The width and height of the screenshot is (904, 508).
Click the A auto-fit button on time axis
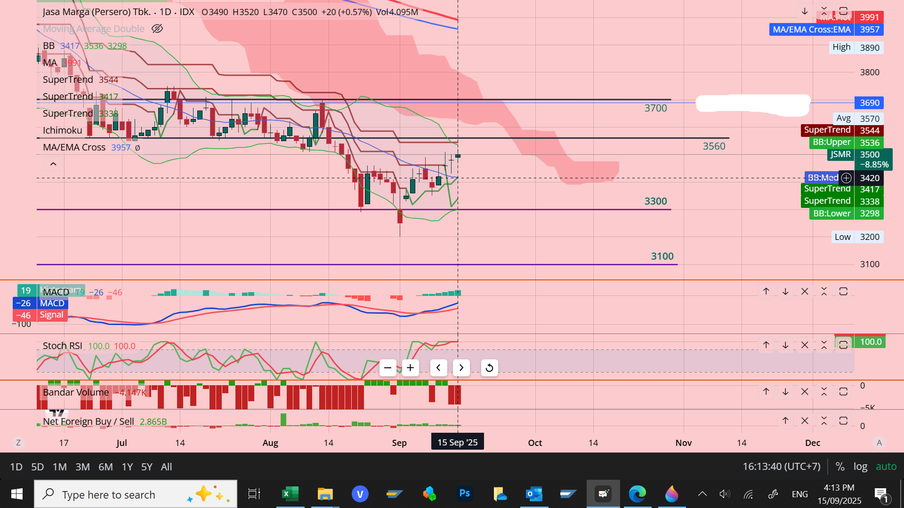pos(879,443)
